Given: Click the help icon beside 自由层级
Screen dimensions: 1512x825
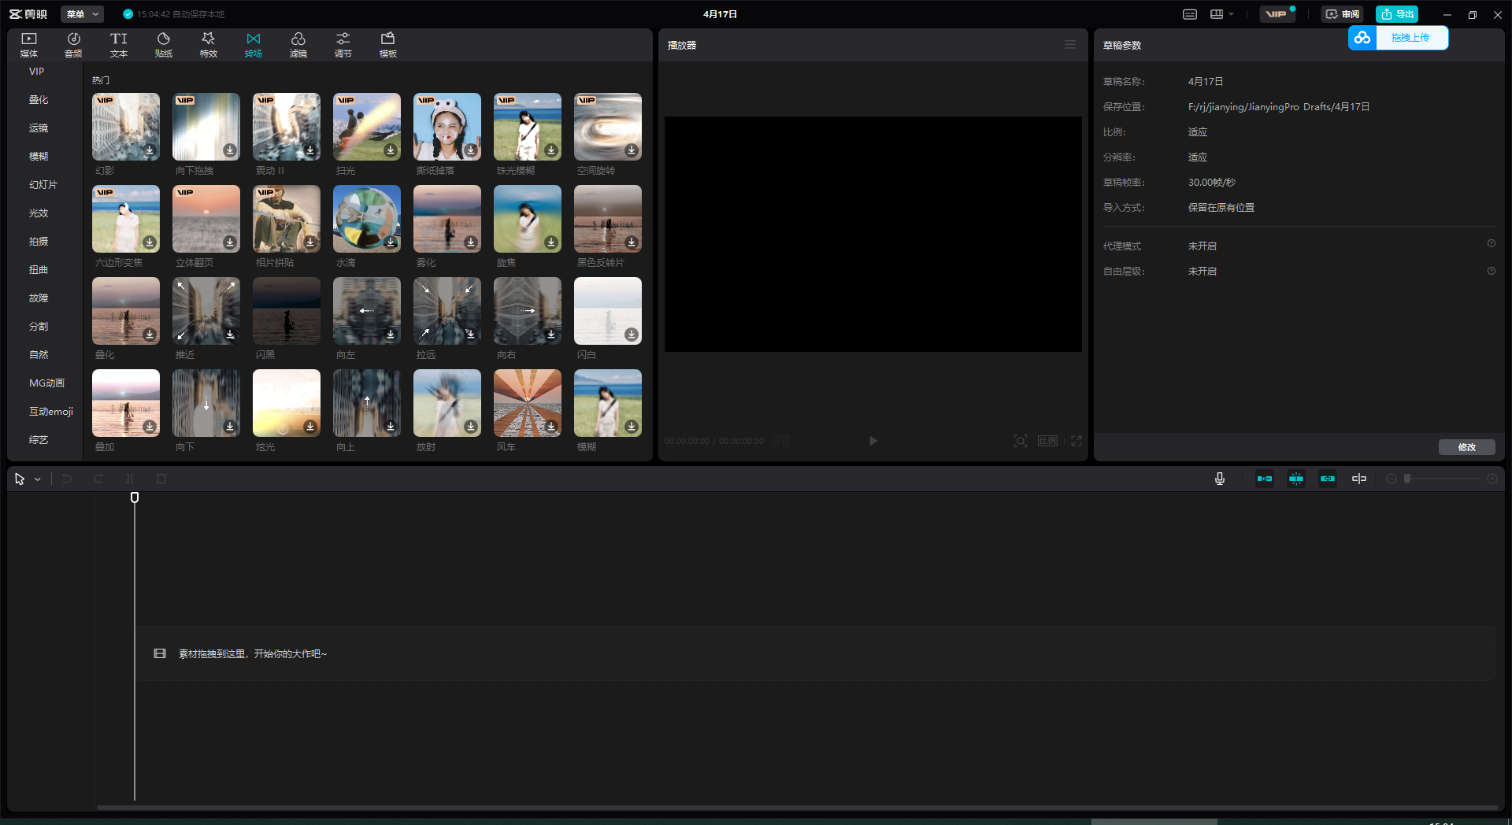Looking at the screenshot, I should tap(1492, 271).
